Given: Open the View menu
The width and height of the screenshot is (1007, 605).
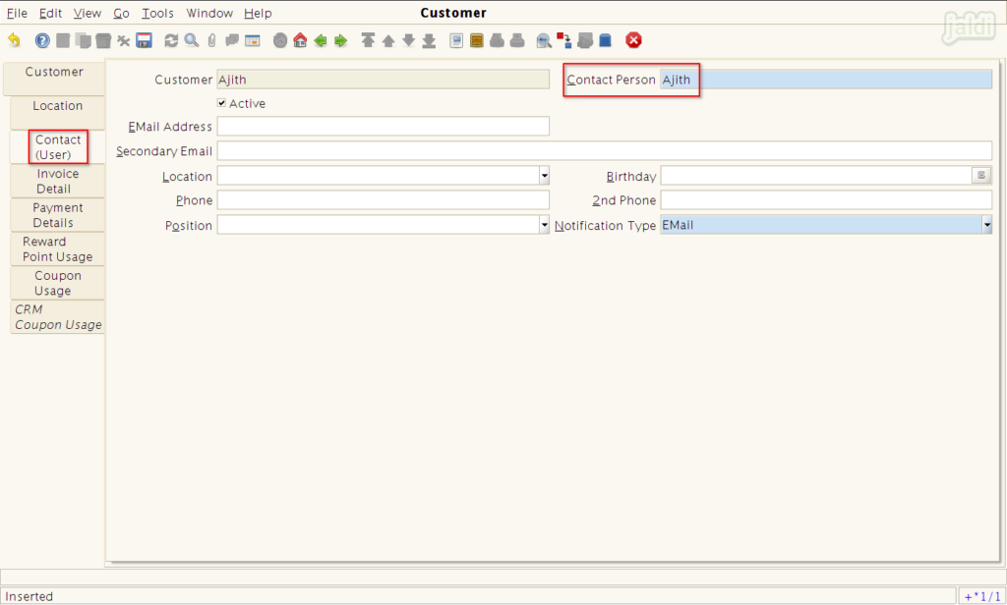Looking at the screenshot, I should click(x=88, y=13).
